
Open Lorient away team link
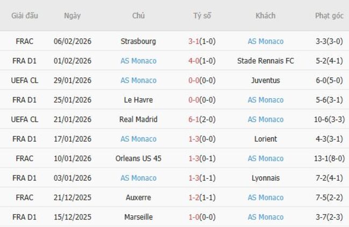(x=265, y=139)
